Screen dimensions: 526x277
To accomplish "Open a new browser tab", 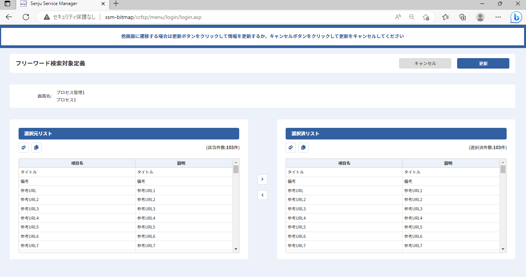I will pyautogui.click(x=116, y=4).
